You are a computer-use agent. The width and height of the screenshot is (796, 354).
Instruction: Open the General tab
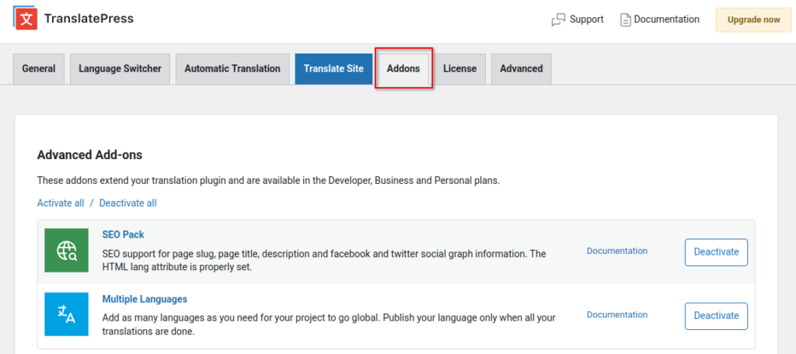click(39, 68)
